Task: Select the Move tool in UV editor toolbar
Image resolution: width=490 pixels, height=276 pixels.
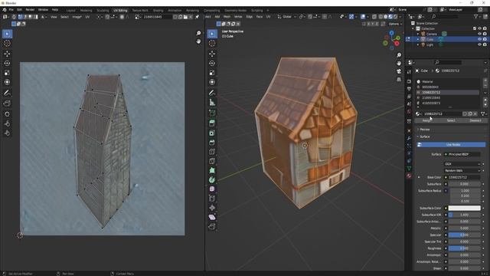Action: coord(7,54)
